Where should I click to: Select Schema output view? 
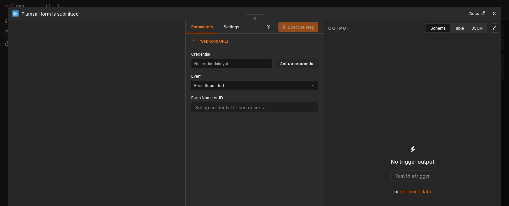(438, 28)
